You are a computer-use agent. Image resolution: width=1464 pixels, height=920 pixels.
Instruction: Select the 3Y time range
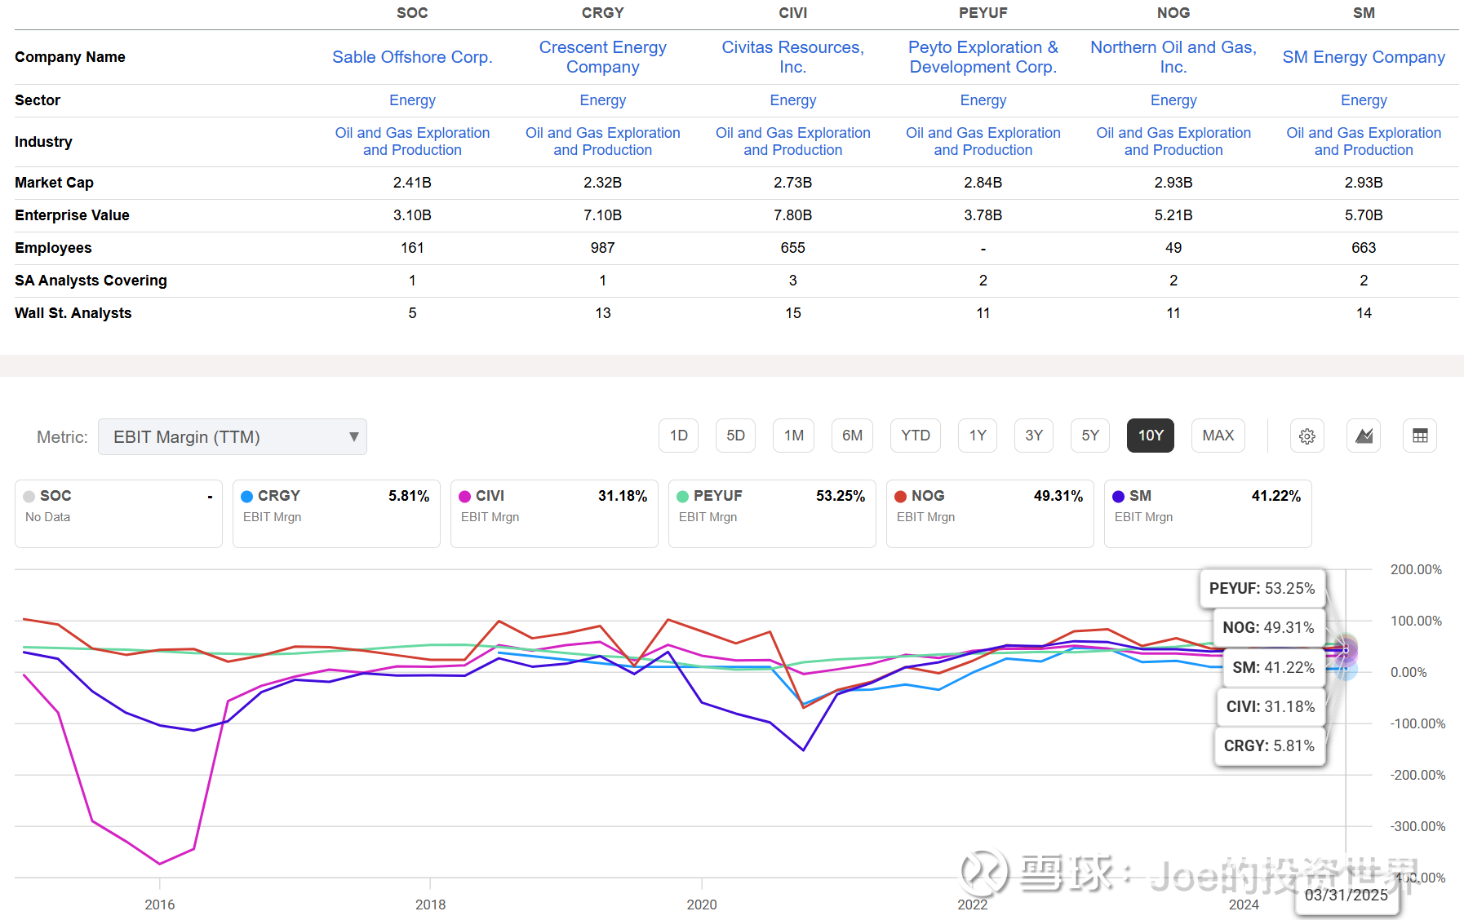coord(1034,436)
